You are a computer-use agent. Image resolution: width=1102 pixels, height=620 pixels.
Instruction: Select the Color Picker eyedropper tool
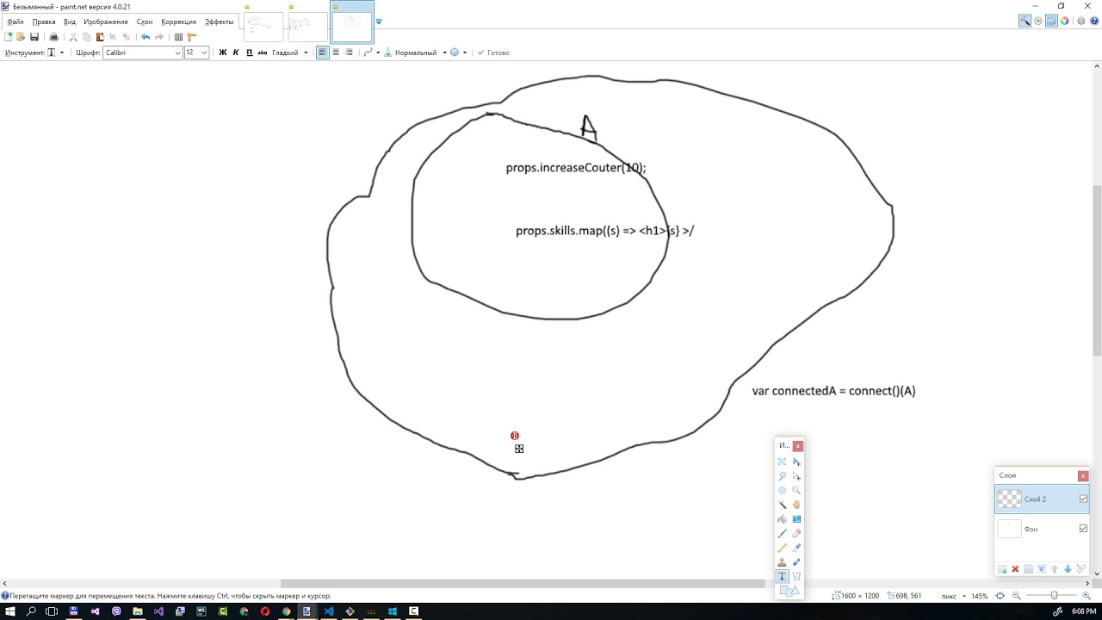[x=796, y=548]
